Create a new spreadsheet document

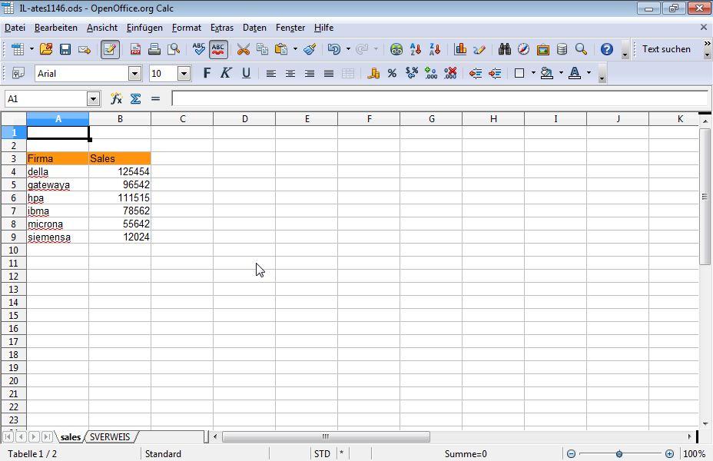coord(18,49)
